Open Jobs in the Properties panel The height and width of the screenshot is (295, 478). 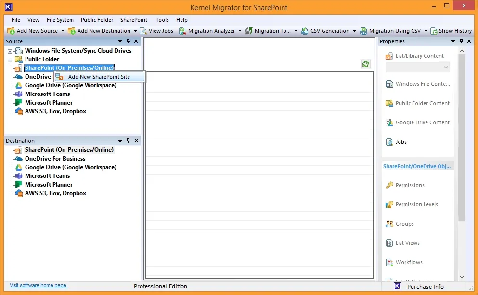point(396,142)
